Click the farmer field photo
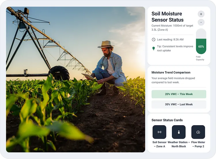The image size is (216, 159). click(75, 79)
